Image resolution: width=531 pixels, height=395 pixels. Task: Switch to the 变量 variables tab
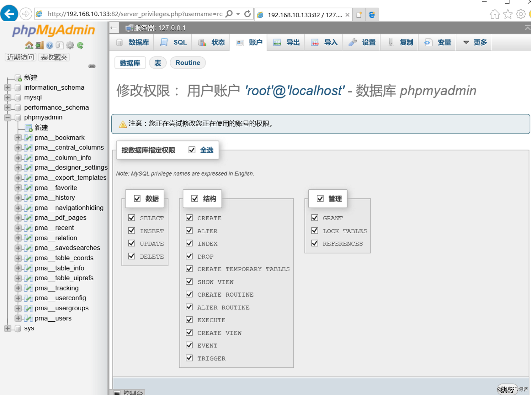pos(438,42)
